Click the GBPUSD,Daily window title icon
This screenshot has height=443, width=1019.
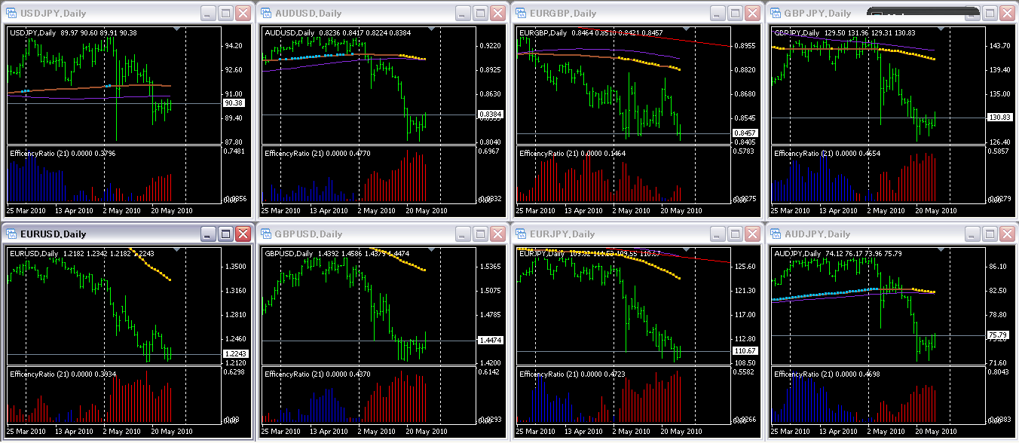click(x=265, y=234)
